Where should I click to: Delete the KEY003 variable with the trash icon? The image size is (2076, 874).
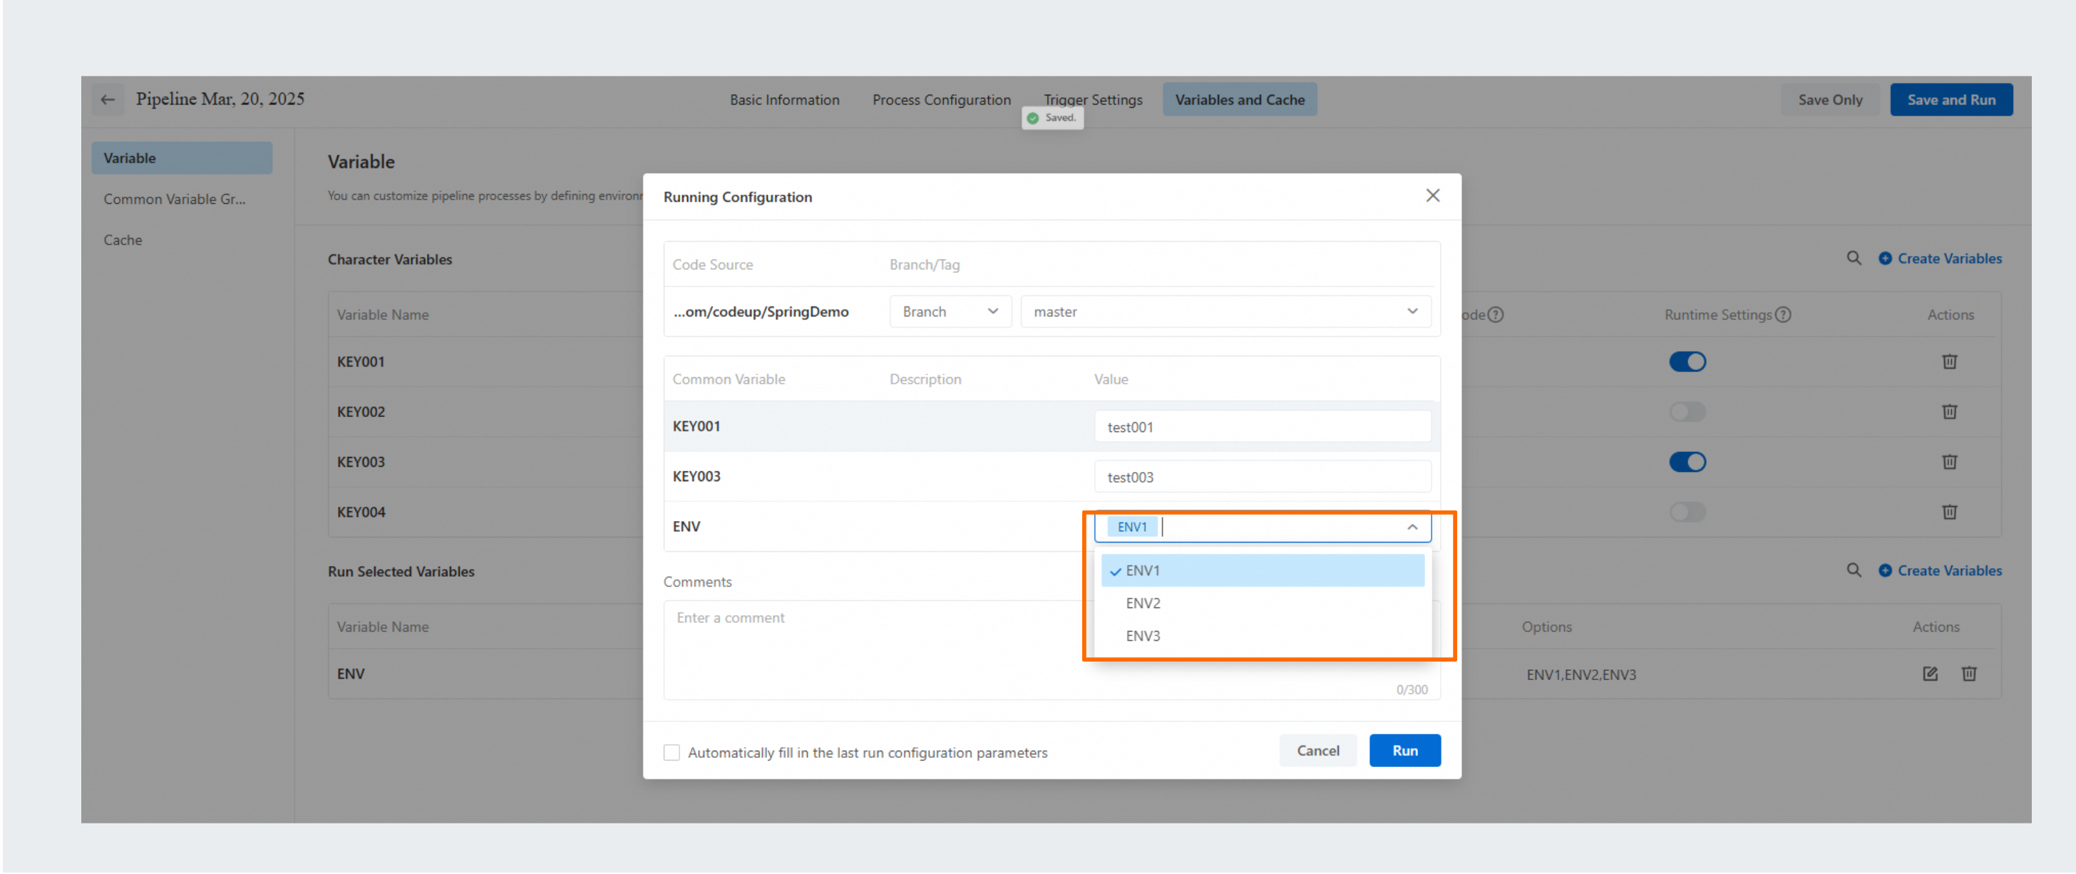pyautogui.click(x=1948, y=461)
